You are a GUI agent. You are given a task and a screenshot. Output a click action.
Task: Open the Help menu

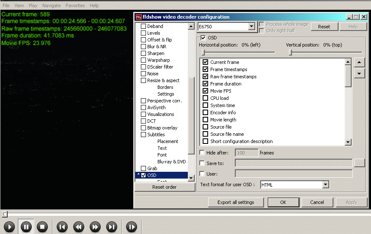94,6
